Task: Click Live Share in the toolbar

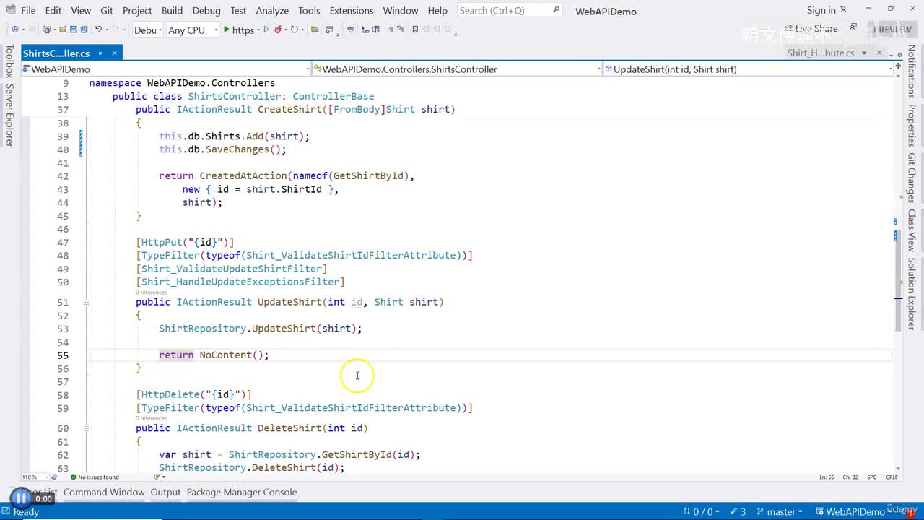Action: tap(811, 29)
